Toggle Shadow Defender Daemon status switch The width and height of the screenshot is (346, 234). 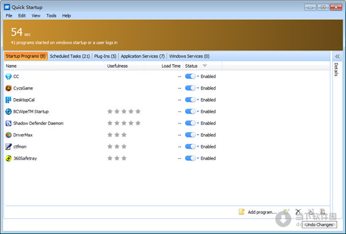coord(190,123)
